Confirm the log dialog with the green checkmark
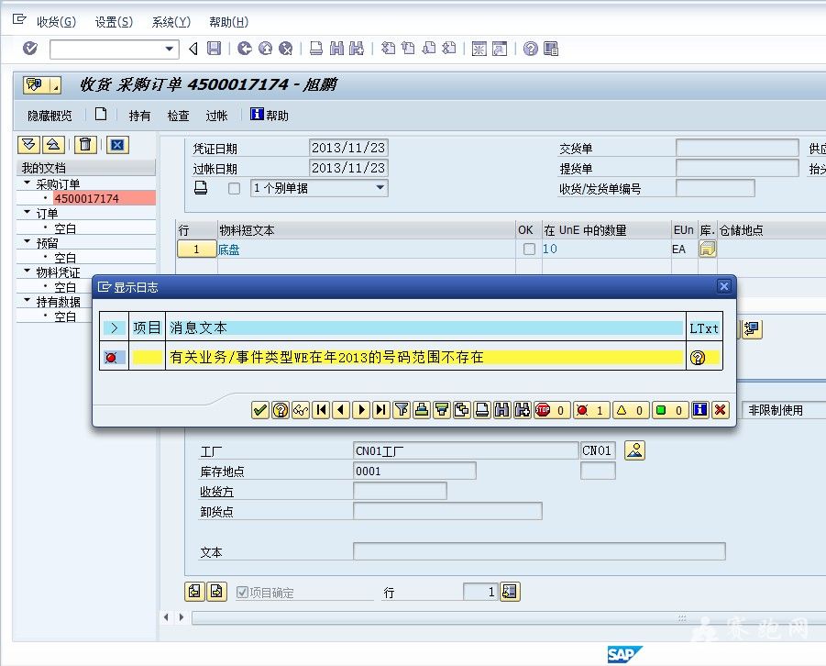 point(260,410)
